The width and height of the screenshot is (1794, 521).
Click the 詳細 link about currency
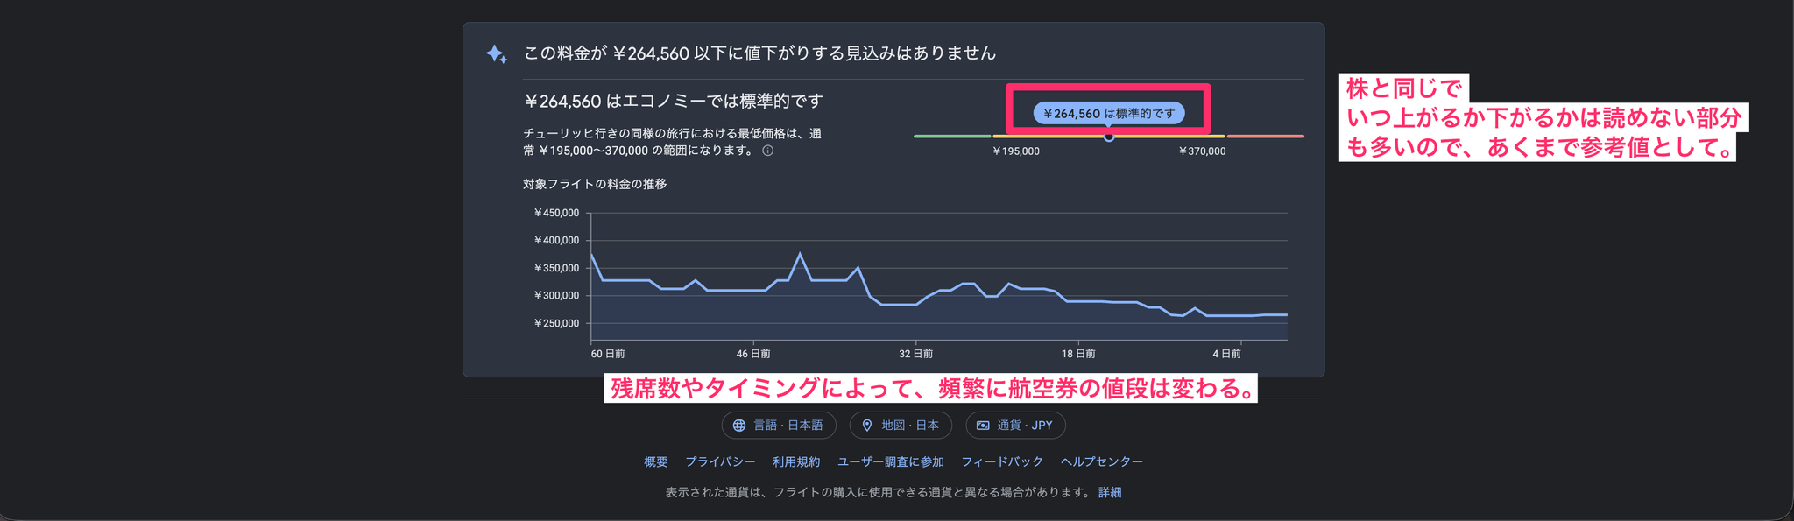(x=1110, y=492)
